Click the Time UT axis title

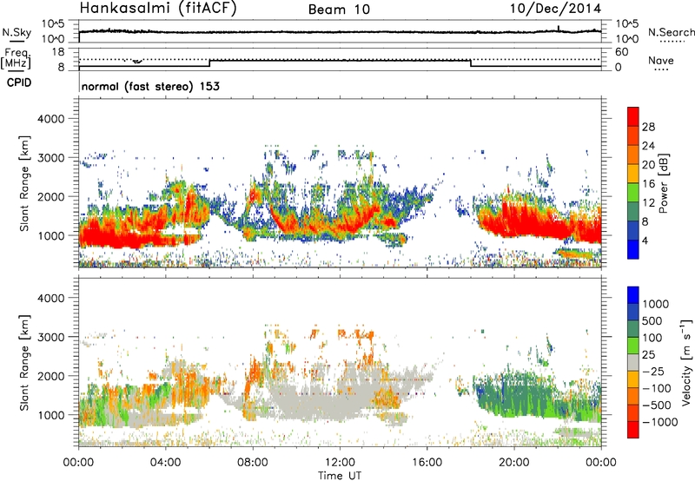click(340, 476)
